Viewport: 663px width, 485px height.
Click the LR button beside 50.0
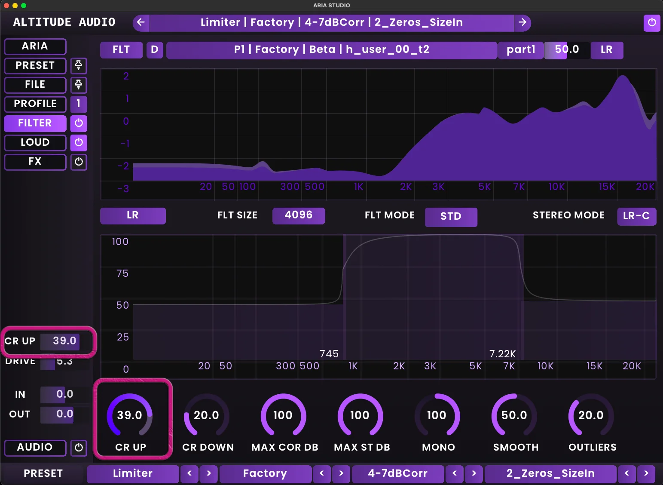[x=607, y=50]
